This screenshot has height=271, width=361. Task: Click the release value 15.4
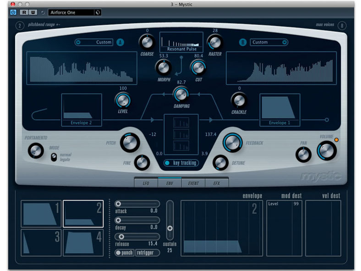153,243
